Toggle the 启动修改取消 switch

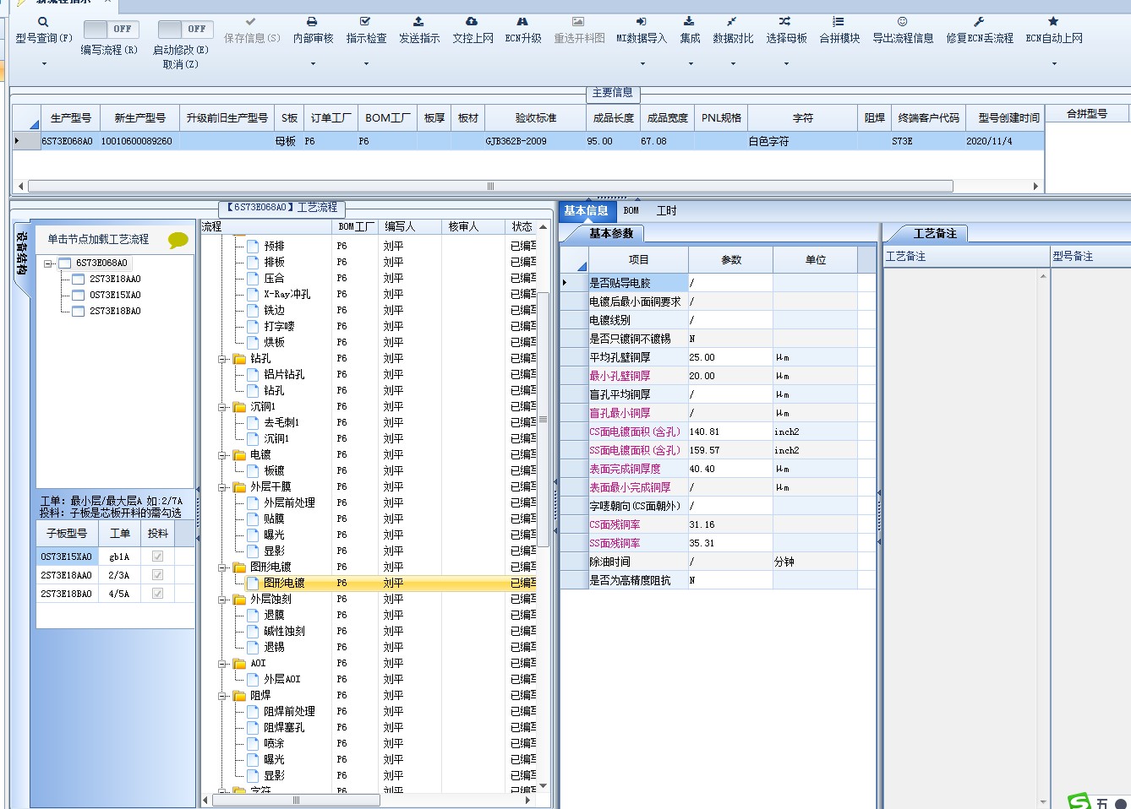[185, 30]
